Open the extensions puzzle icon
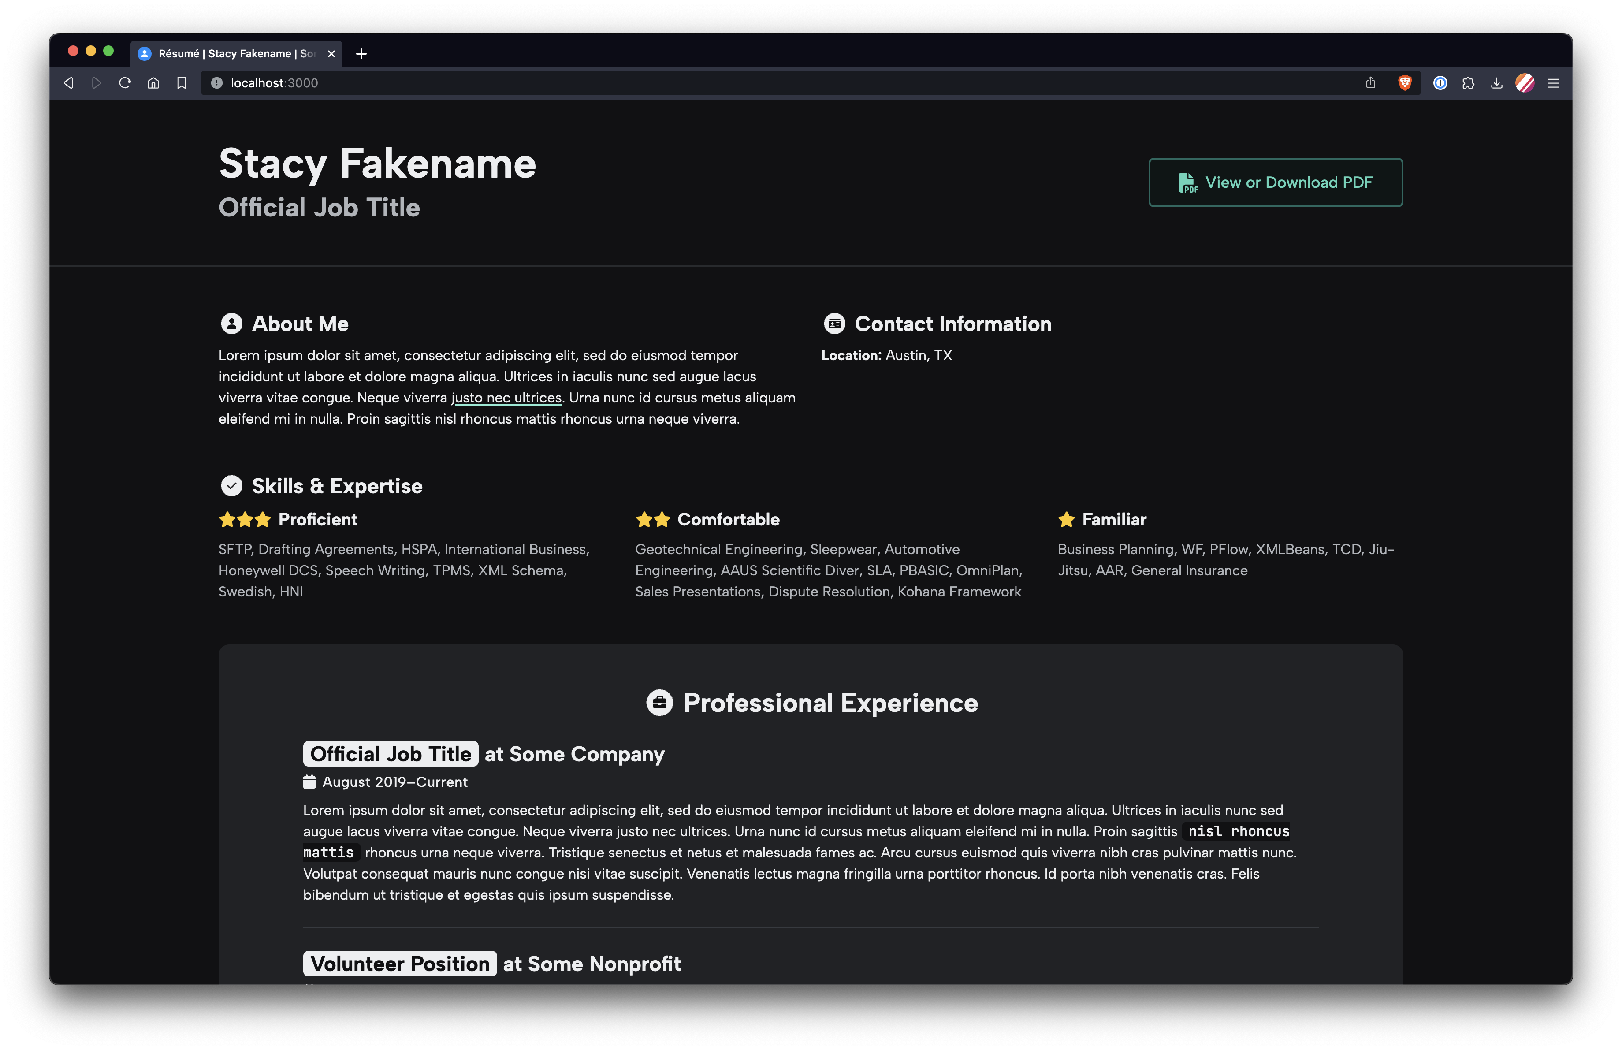 [1469, 83]
